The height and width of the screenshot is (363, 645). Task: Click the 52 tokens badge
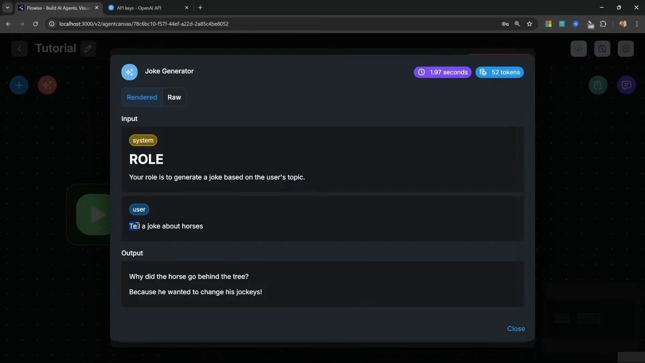(x=499, y=72)
